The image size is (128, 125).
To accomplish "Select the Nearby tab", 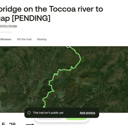I will click(42, 39).
